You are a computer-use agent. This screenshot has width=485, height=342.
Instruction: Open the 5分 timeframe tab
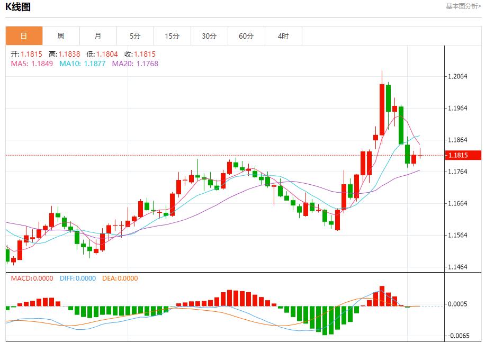coord(135,36)
